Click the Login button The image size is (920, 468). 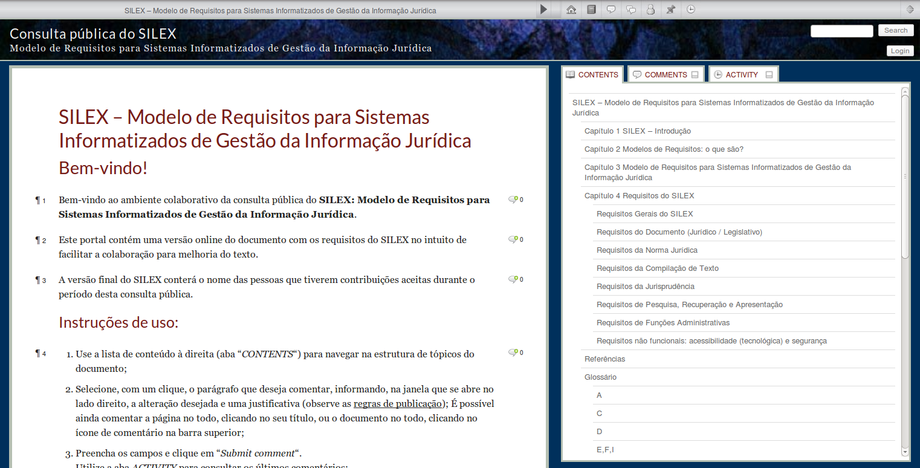(899, 51)
